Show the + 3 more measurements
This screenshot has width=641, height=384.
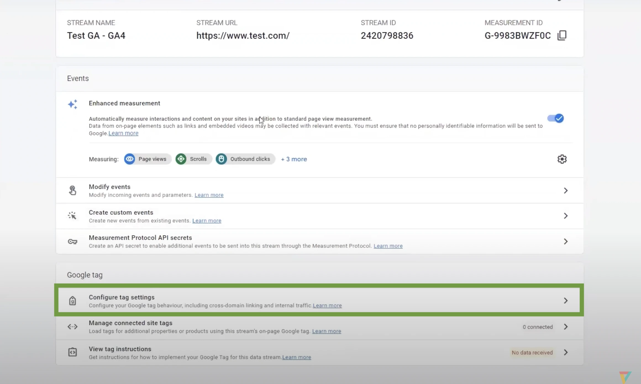click(x=294, y=159)
